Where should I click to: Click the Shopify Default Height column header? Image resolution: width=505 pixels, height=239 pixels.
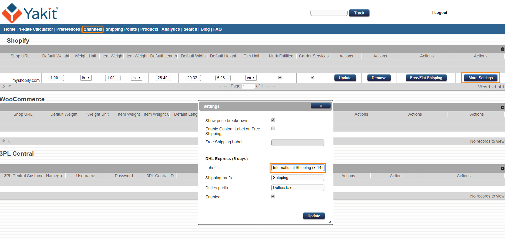pyautogui.click(x=223, y=56)
